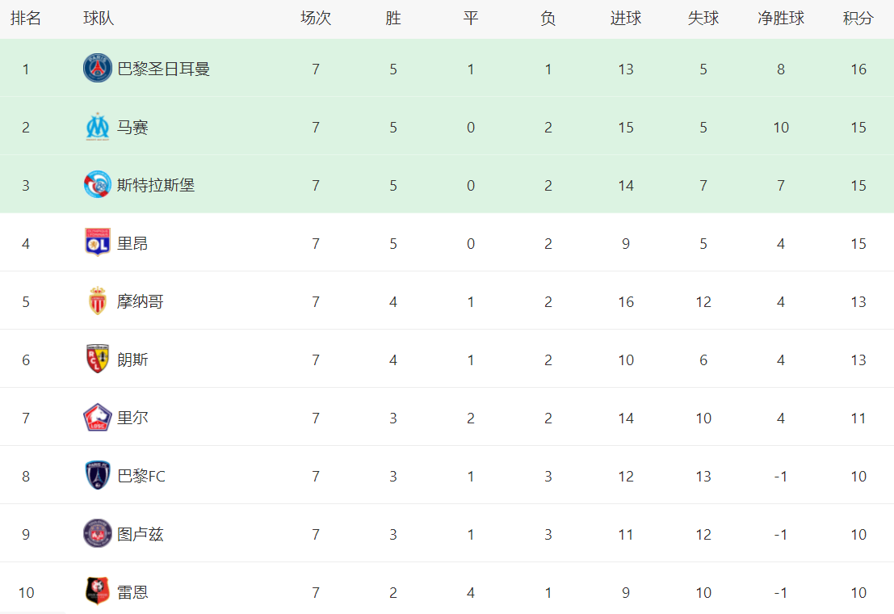Click the Marseille club logo
Viewport: 894px width, 614px height.
coord(98,127)
